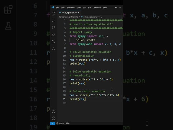Click solve_equation.py breadcrumb item
Viewport: 173px width, 130px height.
(x=91, y=17)
